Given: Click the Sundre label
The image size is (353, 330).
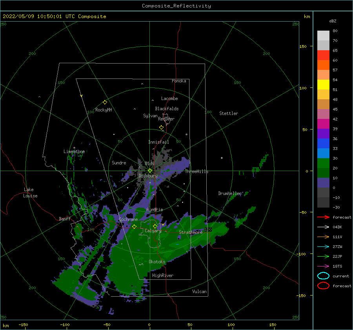Looking at the screenshot, I should 119,162.
